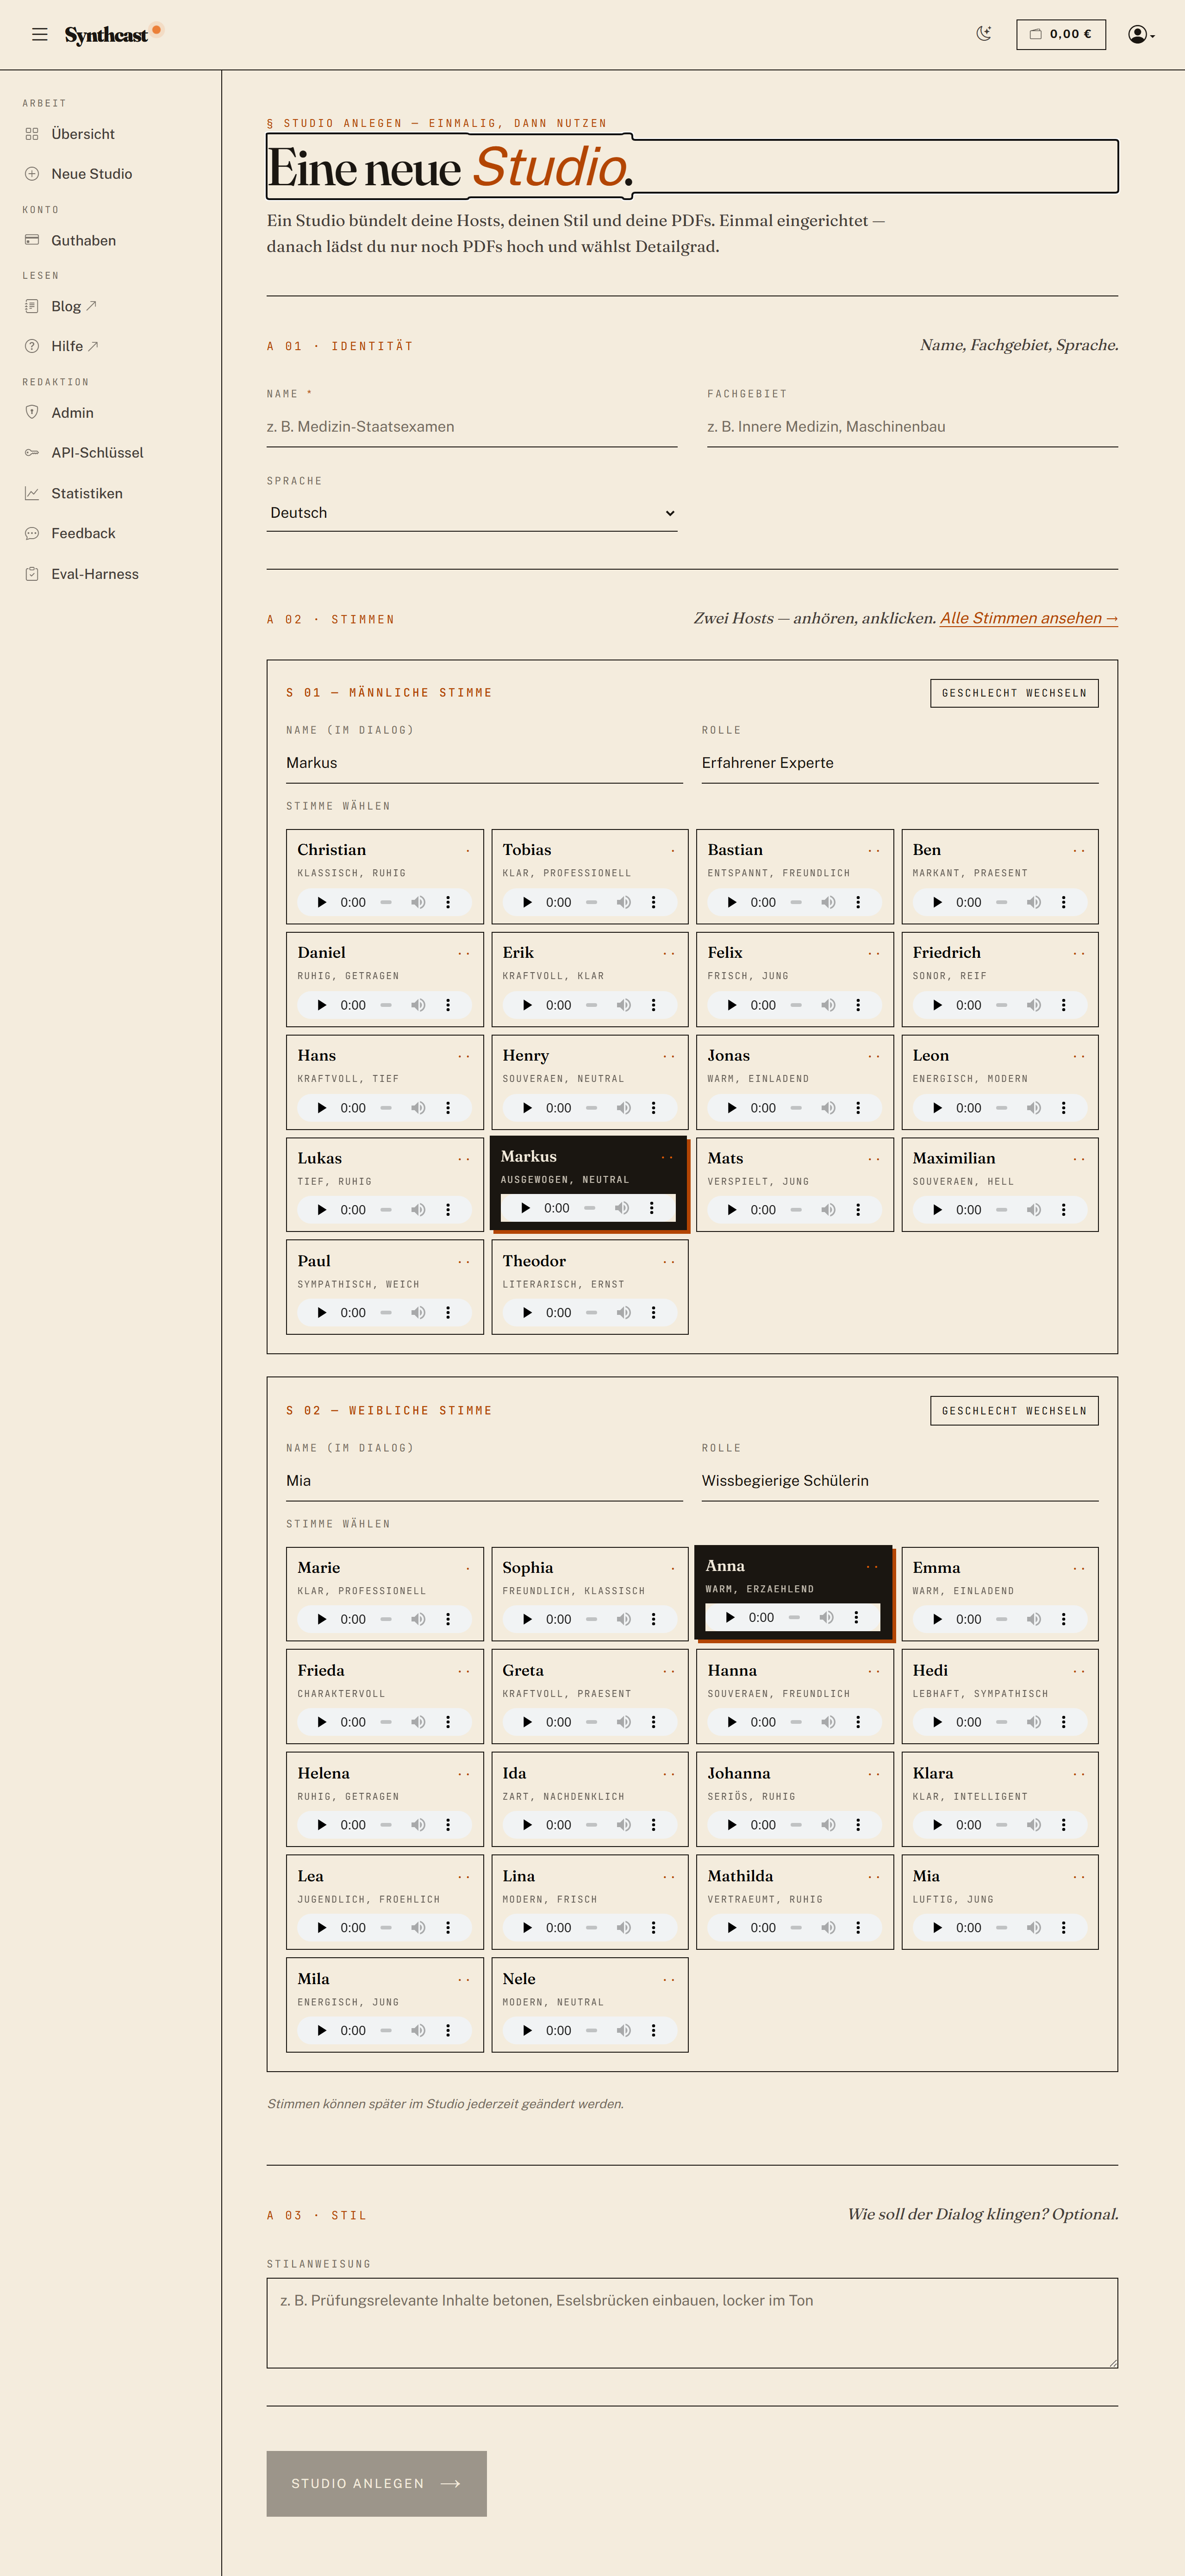Open the 0,00 € balance button
The height and width of the screenshot is (2576, 1185).
coord(1061,34)
